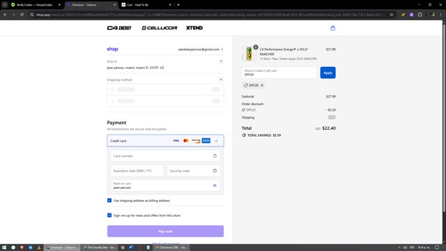Open the notification center in system tray
Image resolution: width=446 pixels, height=251 pixels.
[437, 248]
